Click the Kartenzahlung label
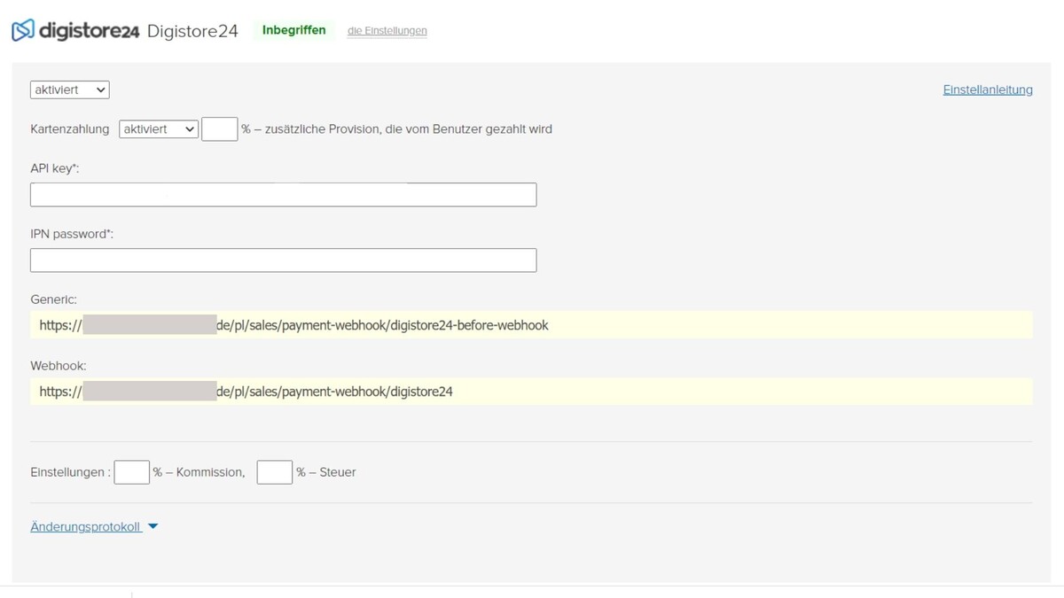Viewport: 1064px width, 598px height. click(70, 129)
